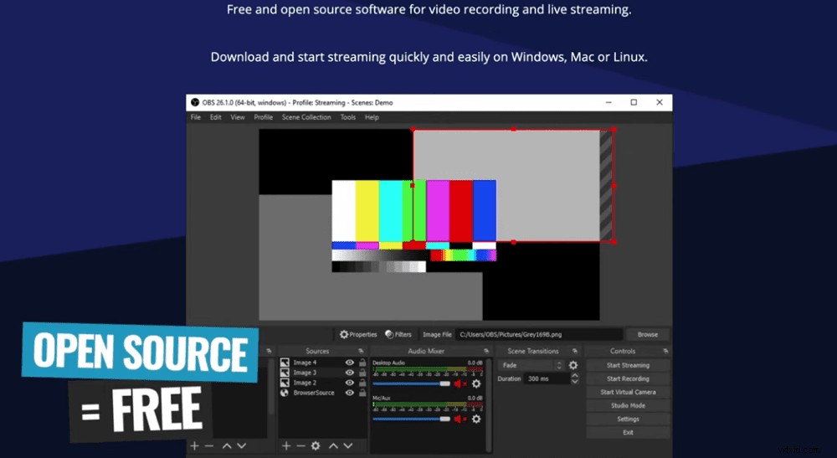Remove selected source with minus icon
The height and width of the screenshot is (458, 837).
300,445
